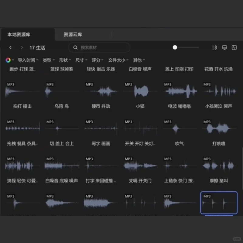Expand the 评分 filter dropdown
The width and height of the screenshot is (243, 243).
click(97, 60)
